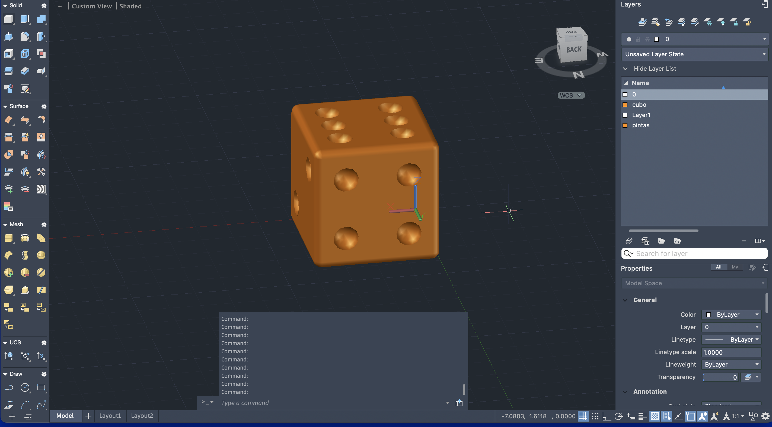772x427 pixels.
Task: Select the pintas layer row
Action: (x=641, y=125)
